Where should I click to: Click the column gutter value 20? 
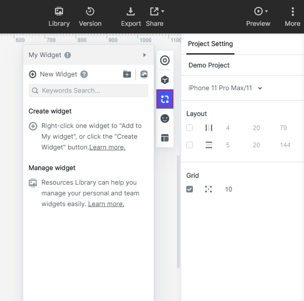256,128
